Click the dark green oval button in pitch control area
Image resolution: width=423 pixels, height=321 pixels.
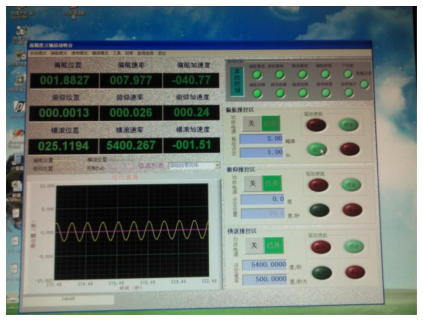tap(319, 210)
